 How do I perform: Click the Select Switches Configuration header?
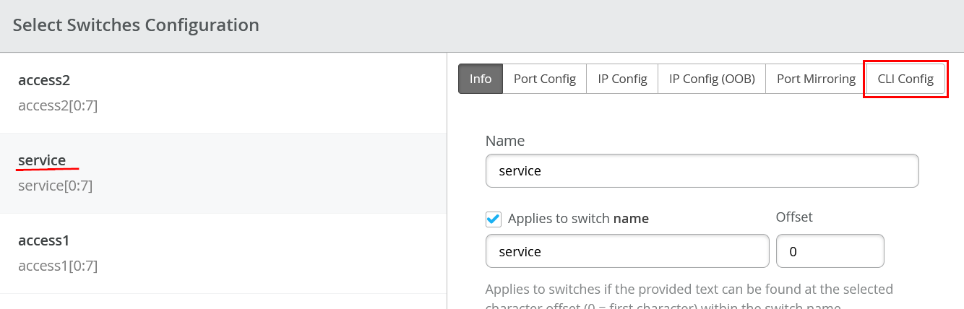136,25
